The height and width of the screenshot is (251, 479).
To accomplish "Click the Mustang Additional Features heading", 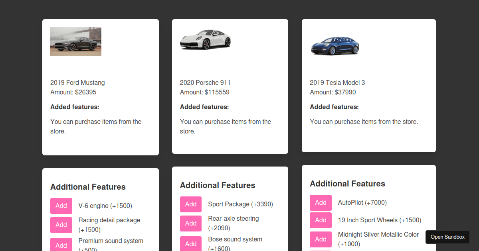I will click(88, 186).
